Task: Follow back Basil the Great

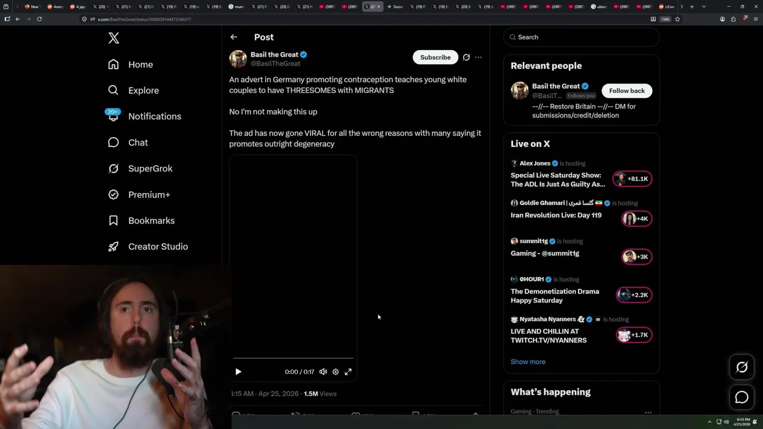Action: click(x=626, y=91)
